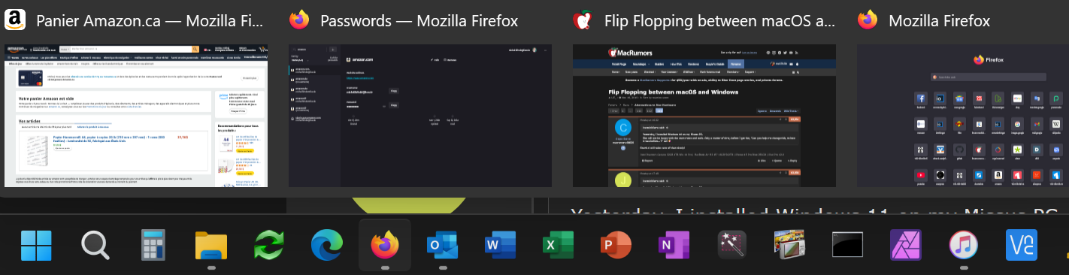The image size is (1069, 275).
Task: Open taskbar Search magnifier
Action: pos(95,245)
